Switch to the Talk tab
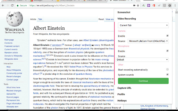This screenshot has width=178, height=111. [x=40, y=19]
